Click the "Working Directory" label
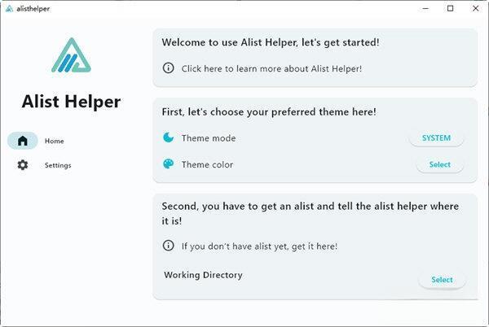The image size is (489, 327). tap(203, 275)
